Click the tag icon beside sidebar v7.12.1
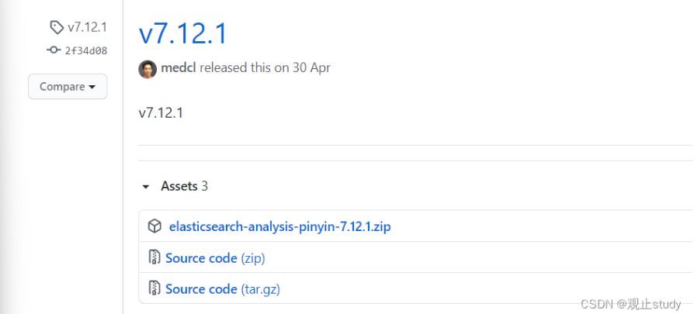Image resolution: width=698 pixels, height=314 pixels. pos(57,28)
